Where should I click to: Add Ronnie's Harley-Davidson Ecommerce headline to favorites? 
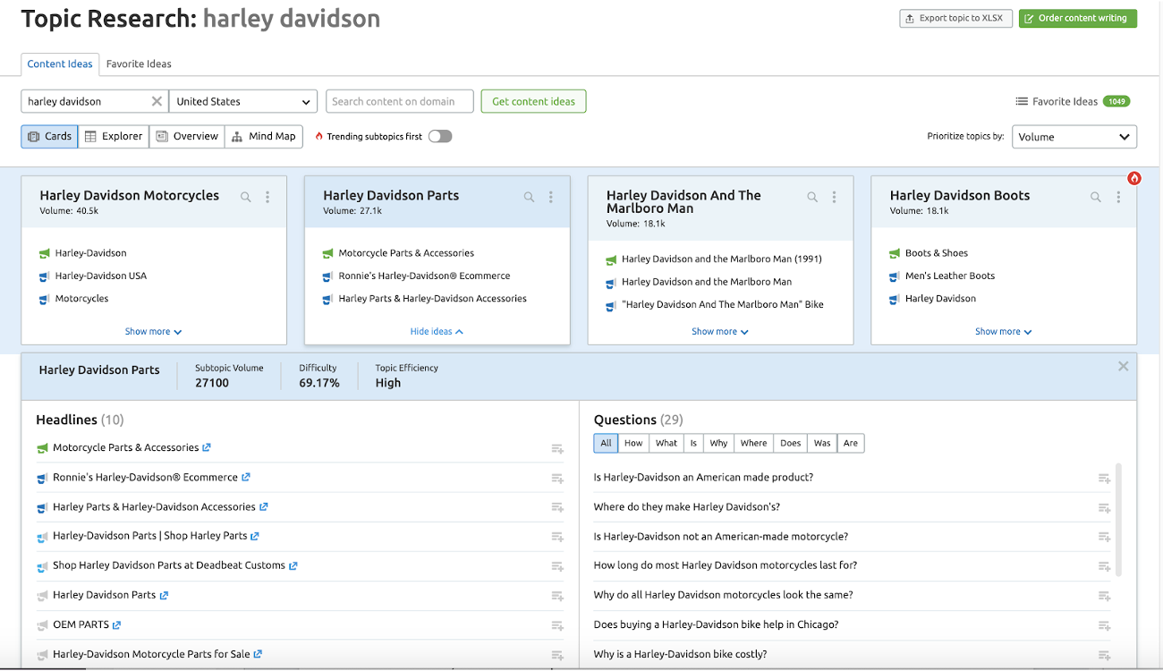[557, 478]
